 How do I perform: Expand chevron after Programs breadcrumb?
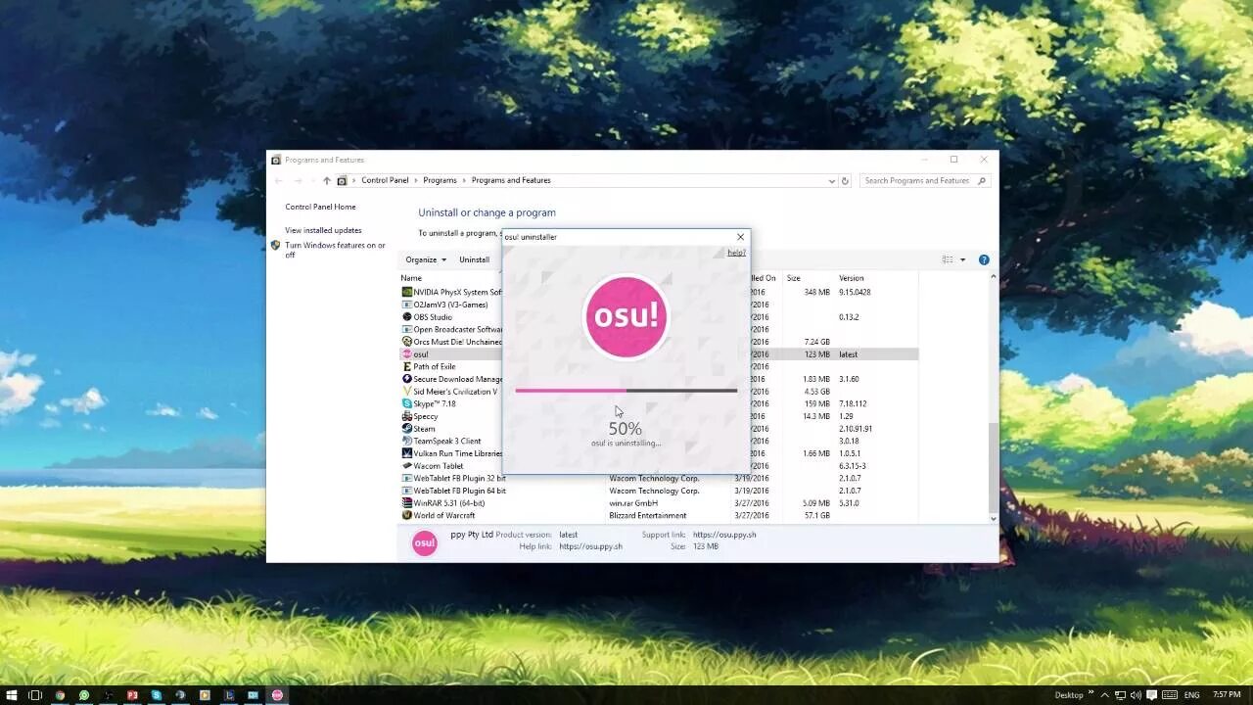click(x=464, y=180)
